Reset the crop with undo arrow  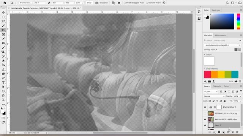click(164, 3)
